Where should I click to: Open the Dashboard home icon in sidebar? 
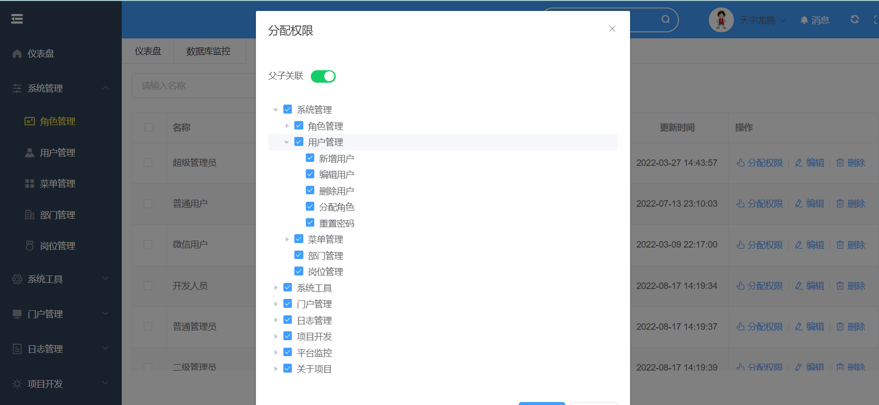click(x=17, y=53)
